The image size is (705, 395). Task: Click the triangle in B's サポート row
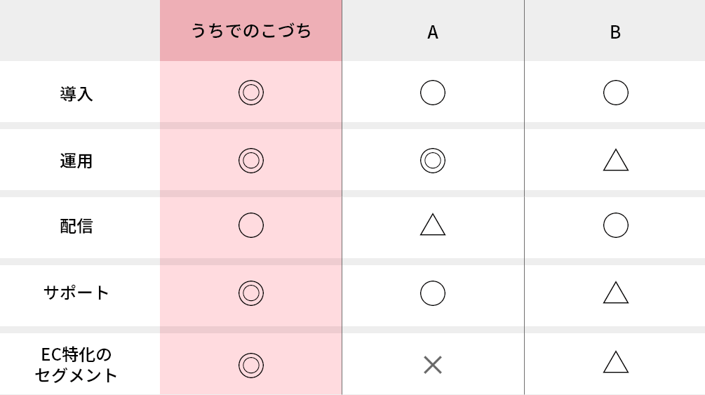coord(615,293)
